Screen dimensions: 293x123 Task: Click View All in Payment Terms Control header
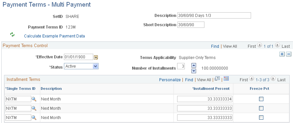(230, 46)
